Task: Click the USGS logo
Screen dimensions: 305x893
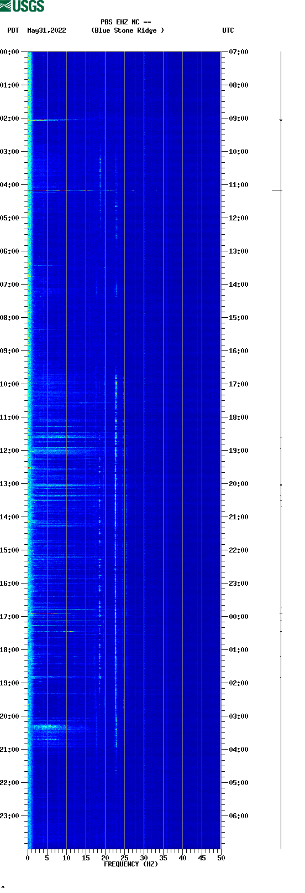Action: click(x=22, y=6)
